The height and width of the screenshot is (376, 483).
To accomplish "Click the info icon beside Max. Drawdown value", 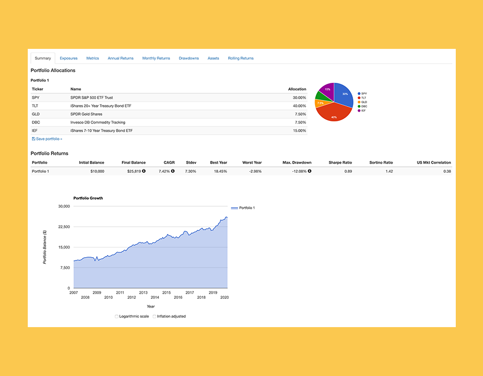I will [309, 171].
